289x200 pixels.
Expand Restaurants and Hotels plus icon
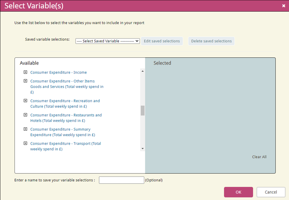[x=25, y=115]
